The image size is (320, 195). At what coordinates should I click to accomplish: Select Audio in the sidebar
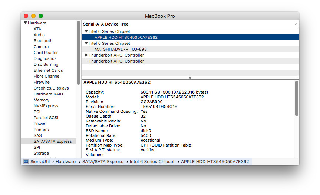39,35
